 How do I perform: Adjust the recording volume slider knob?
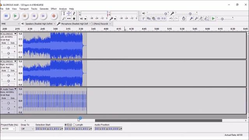click(x=190, y=14)
